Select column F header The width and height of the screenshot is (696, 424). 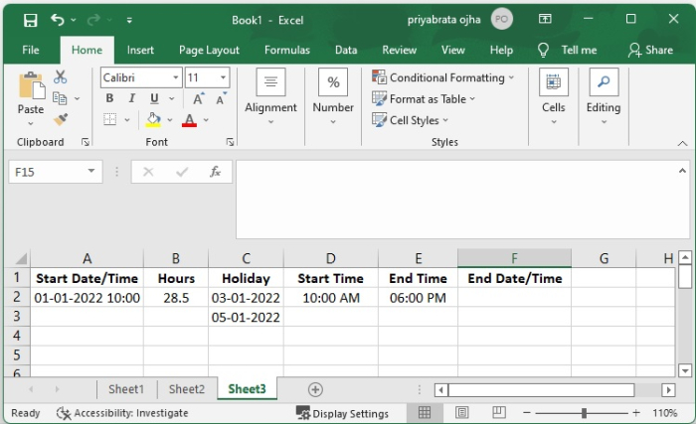point(514,258)
